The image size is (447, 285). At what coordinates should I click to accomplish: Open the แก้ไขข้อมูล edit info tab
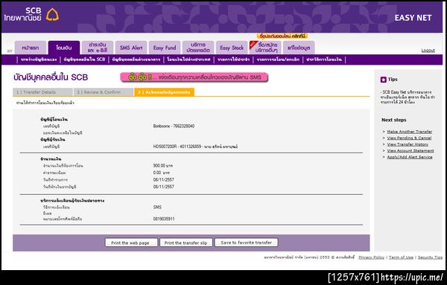click(299, 48)
